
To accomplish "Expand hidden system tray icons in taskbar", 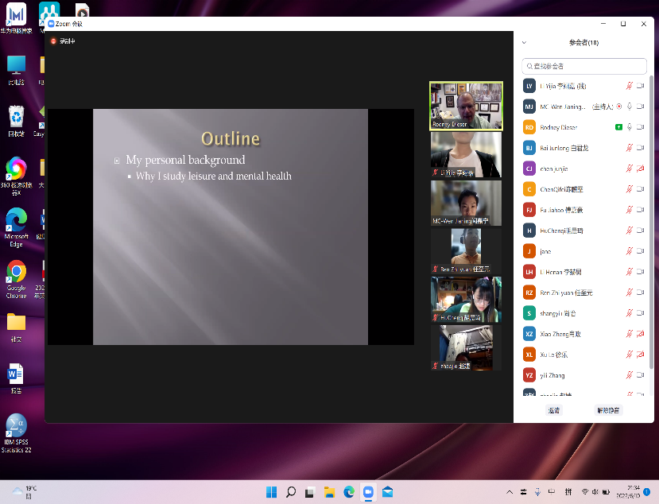I will 511,491.
